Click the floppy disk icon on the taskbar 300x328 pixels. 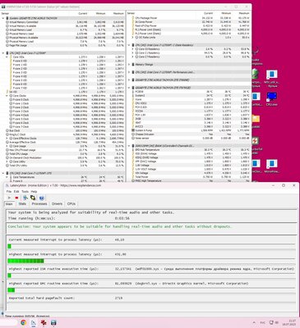(x=53, y=322)
